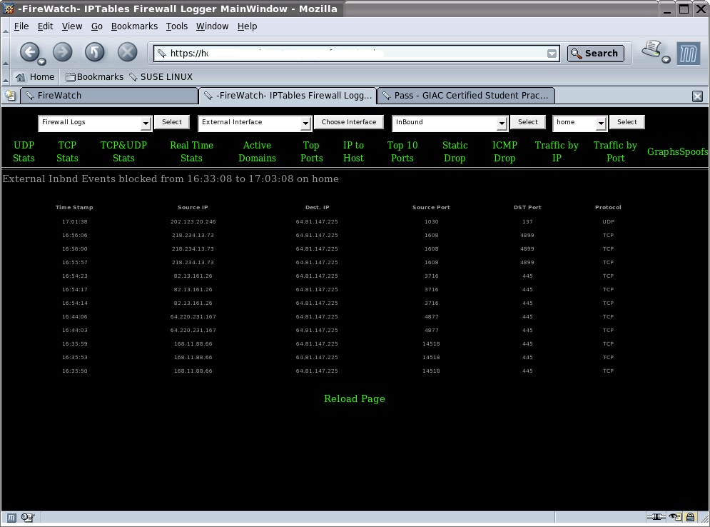
Task: Click the online/offline connection icon
Action: coord(656,517)
